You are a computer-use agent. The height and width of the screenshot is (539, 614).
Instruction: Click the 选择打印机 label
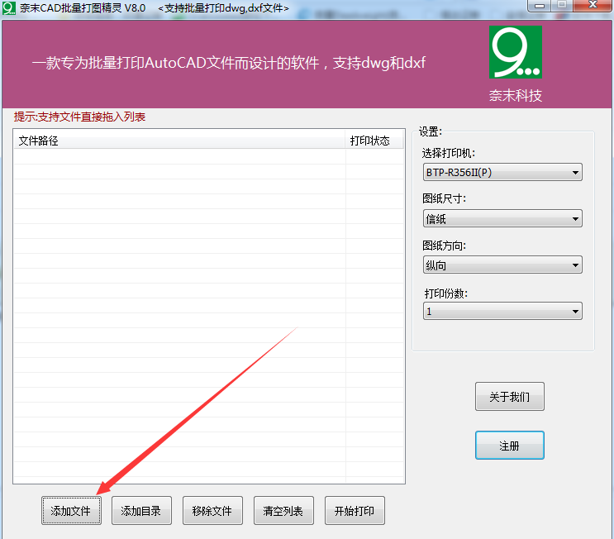tap(449, 153)
